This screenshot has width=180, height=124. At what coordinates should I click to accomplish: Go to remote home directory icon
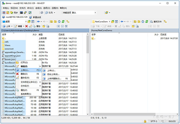143,22
